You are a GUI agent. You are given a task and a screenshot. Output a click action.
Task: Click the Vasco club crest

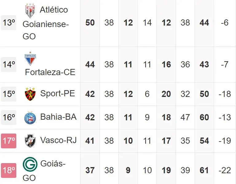[x=30, y=141]
